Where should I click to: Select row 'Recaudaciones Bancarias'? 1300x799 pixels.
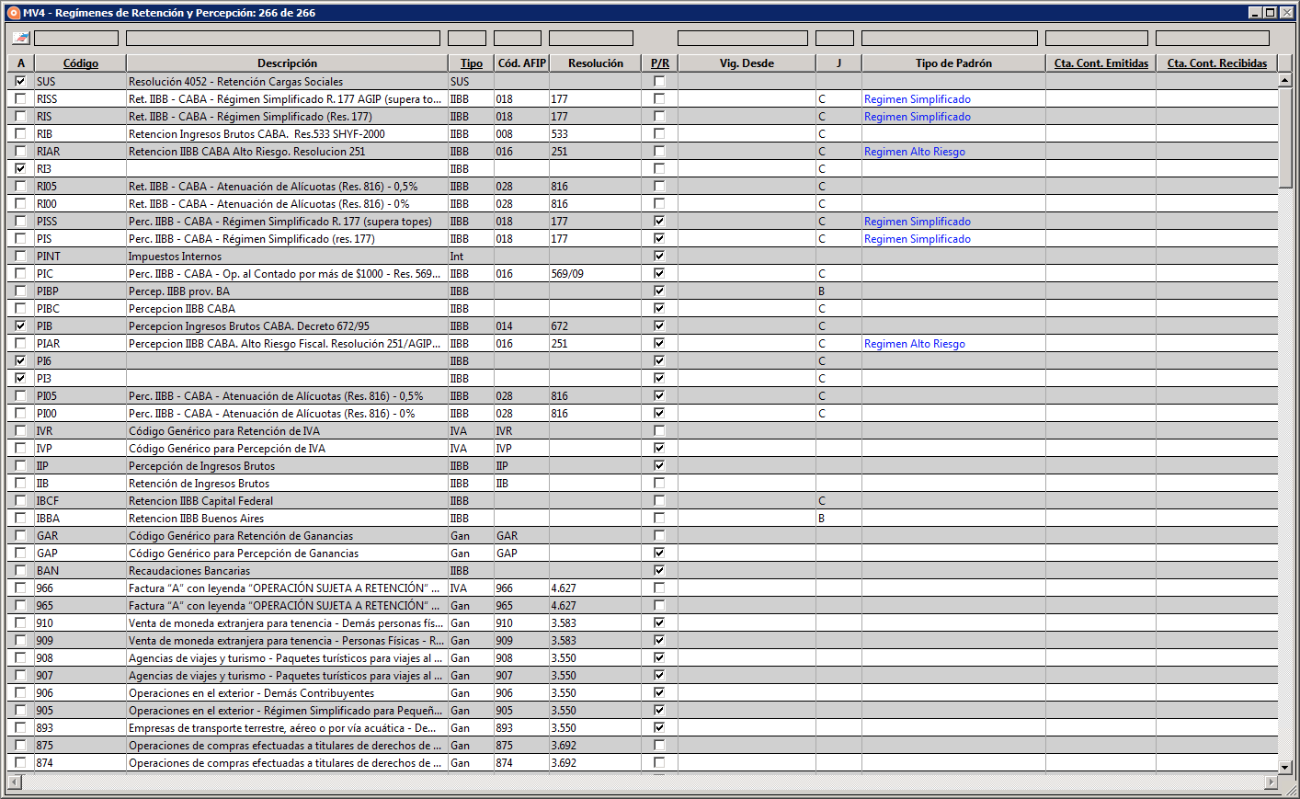click(643, 570)
